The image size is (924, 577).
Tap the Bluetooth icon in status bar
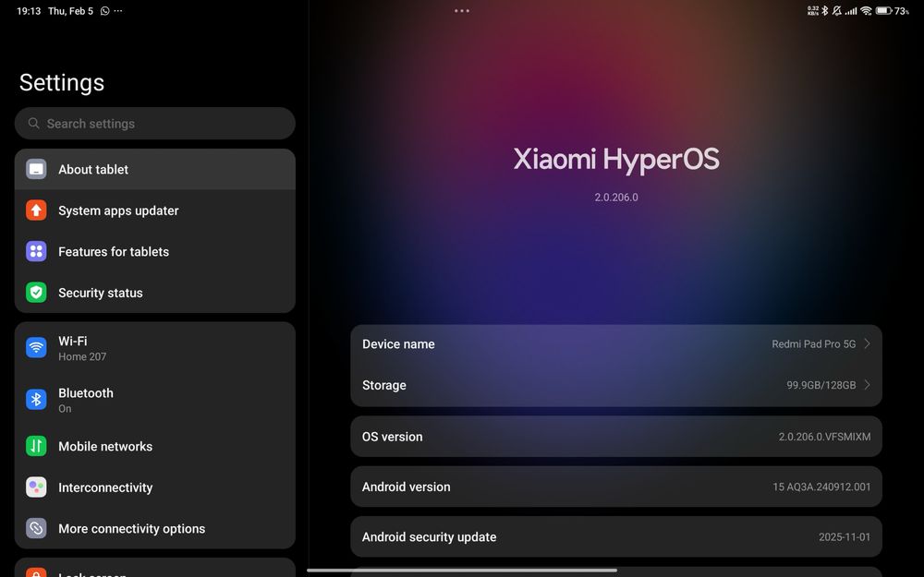[x=824, y=10]
